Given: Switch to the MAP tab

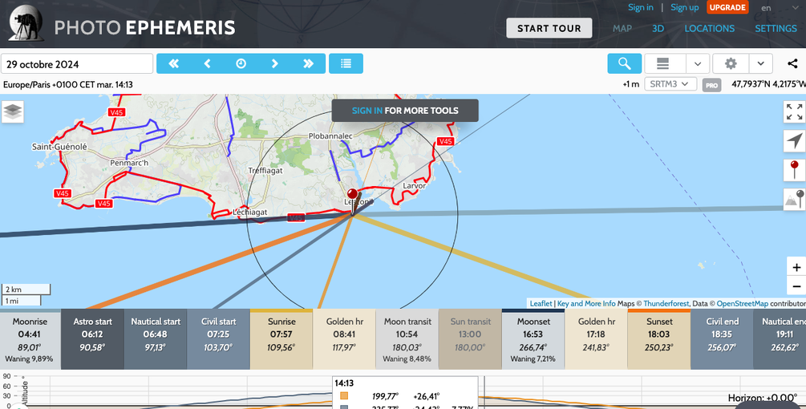Looking at the screenshot, I should [x=622, y=29].
